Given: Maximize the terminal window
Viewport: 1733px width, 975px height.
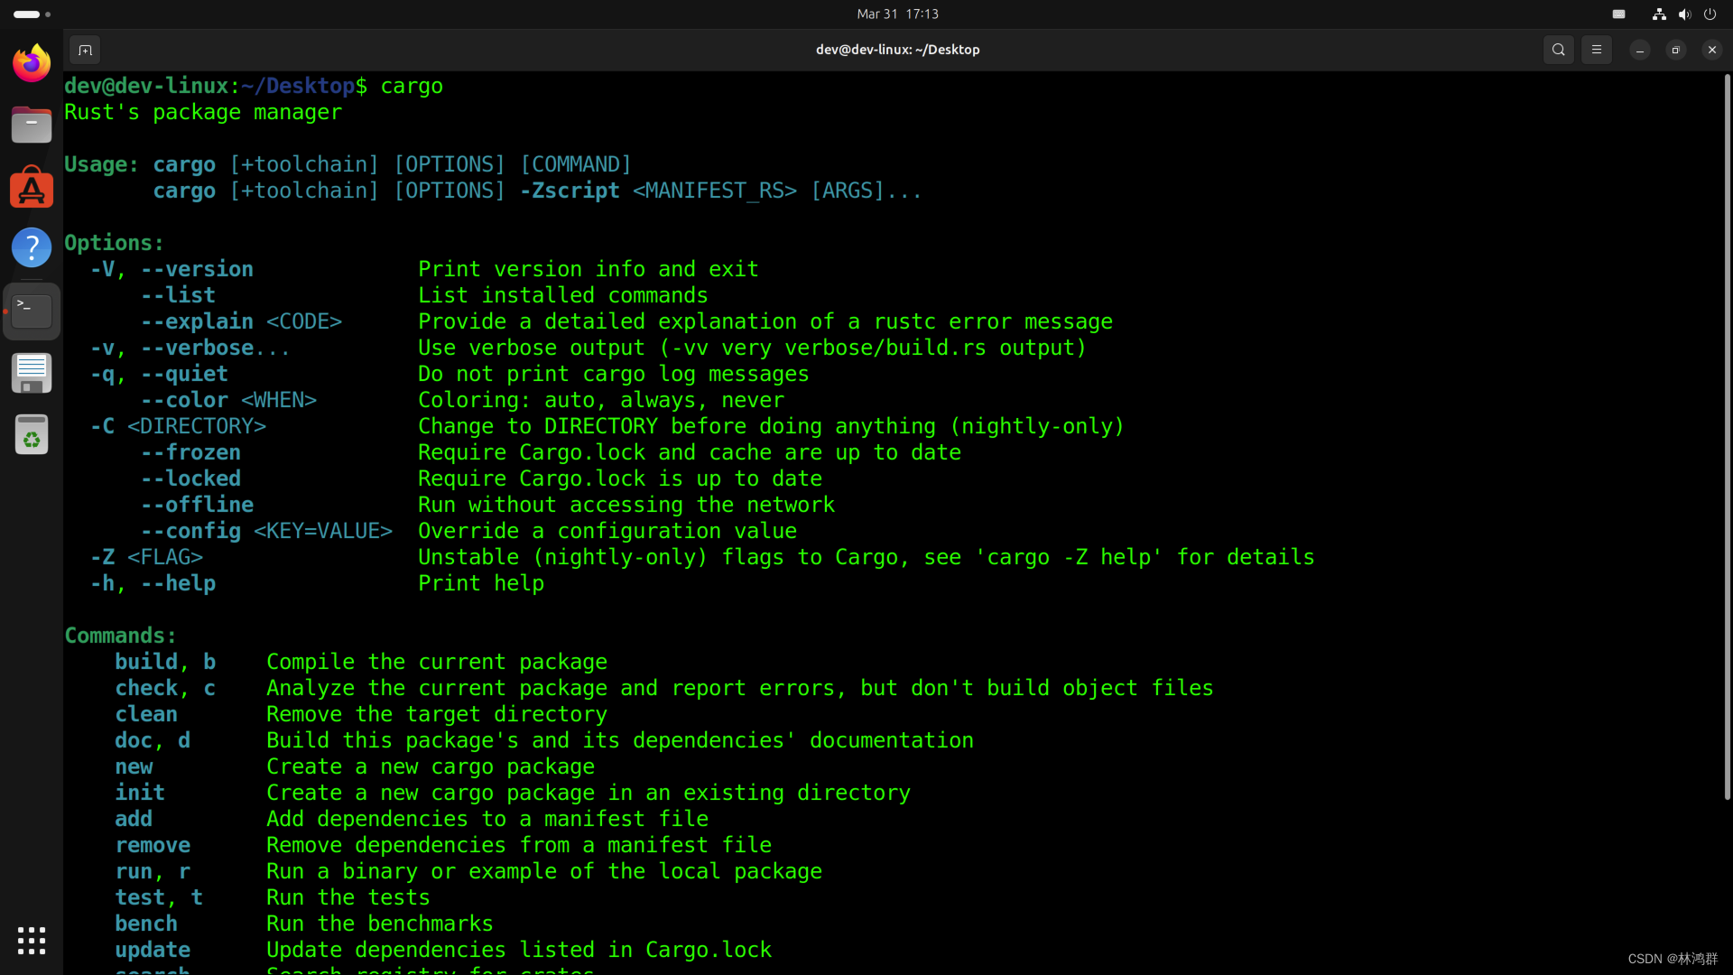Looking at the screenshot, I should [1676, 50].
